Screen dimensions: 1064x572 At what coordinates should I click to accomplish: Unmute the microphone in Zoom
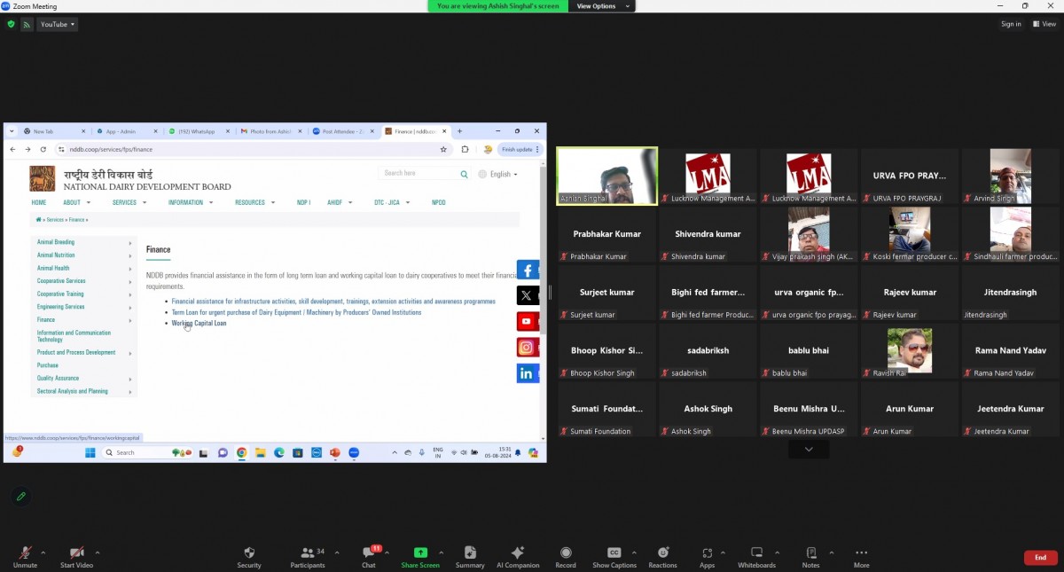(x=25, y=557)
